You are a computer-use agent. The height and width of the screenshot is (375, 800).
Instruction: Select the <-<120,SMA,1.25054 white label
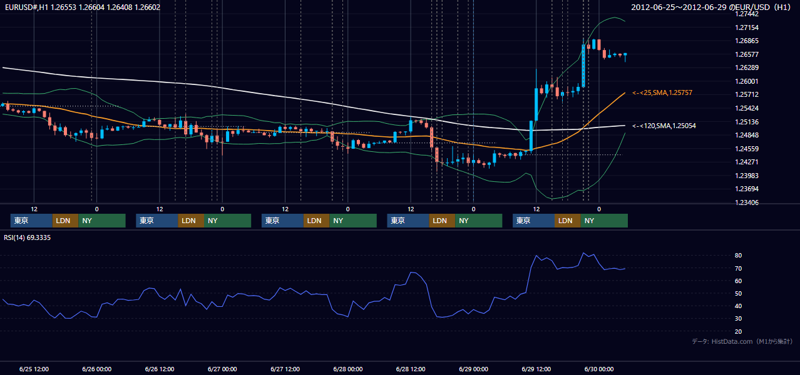tap(664, 126)
